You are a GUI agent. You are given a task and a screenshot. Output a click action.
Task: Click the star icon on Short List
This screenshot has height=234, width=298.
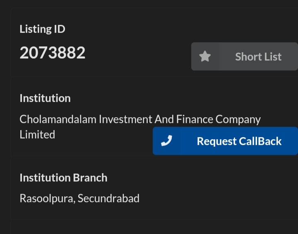pos(205,56)
